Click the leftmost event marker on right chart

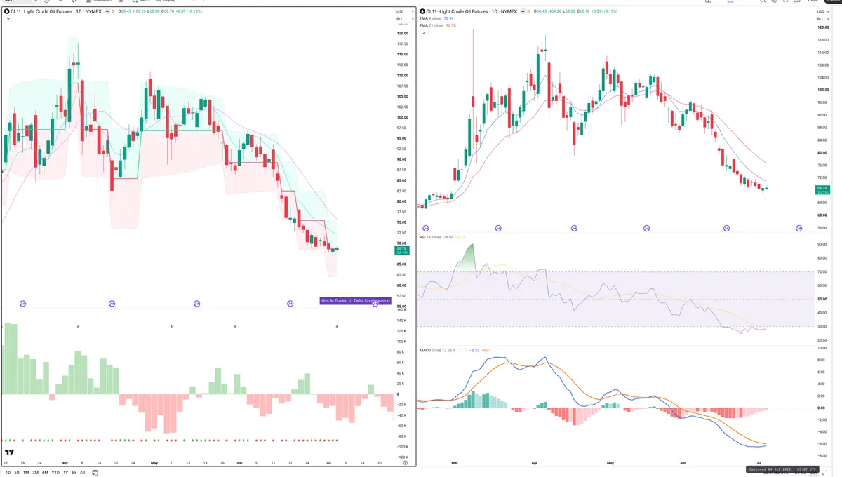425,228
